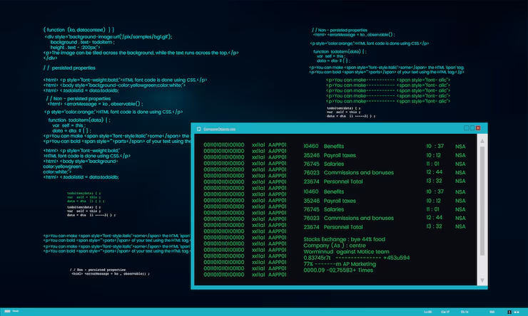
Task: Select the 'Stocks Exchange : bye 44% food' line
Action: [x=344, y=239]
